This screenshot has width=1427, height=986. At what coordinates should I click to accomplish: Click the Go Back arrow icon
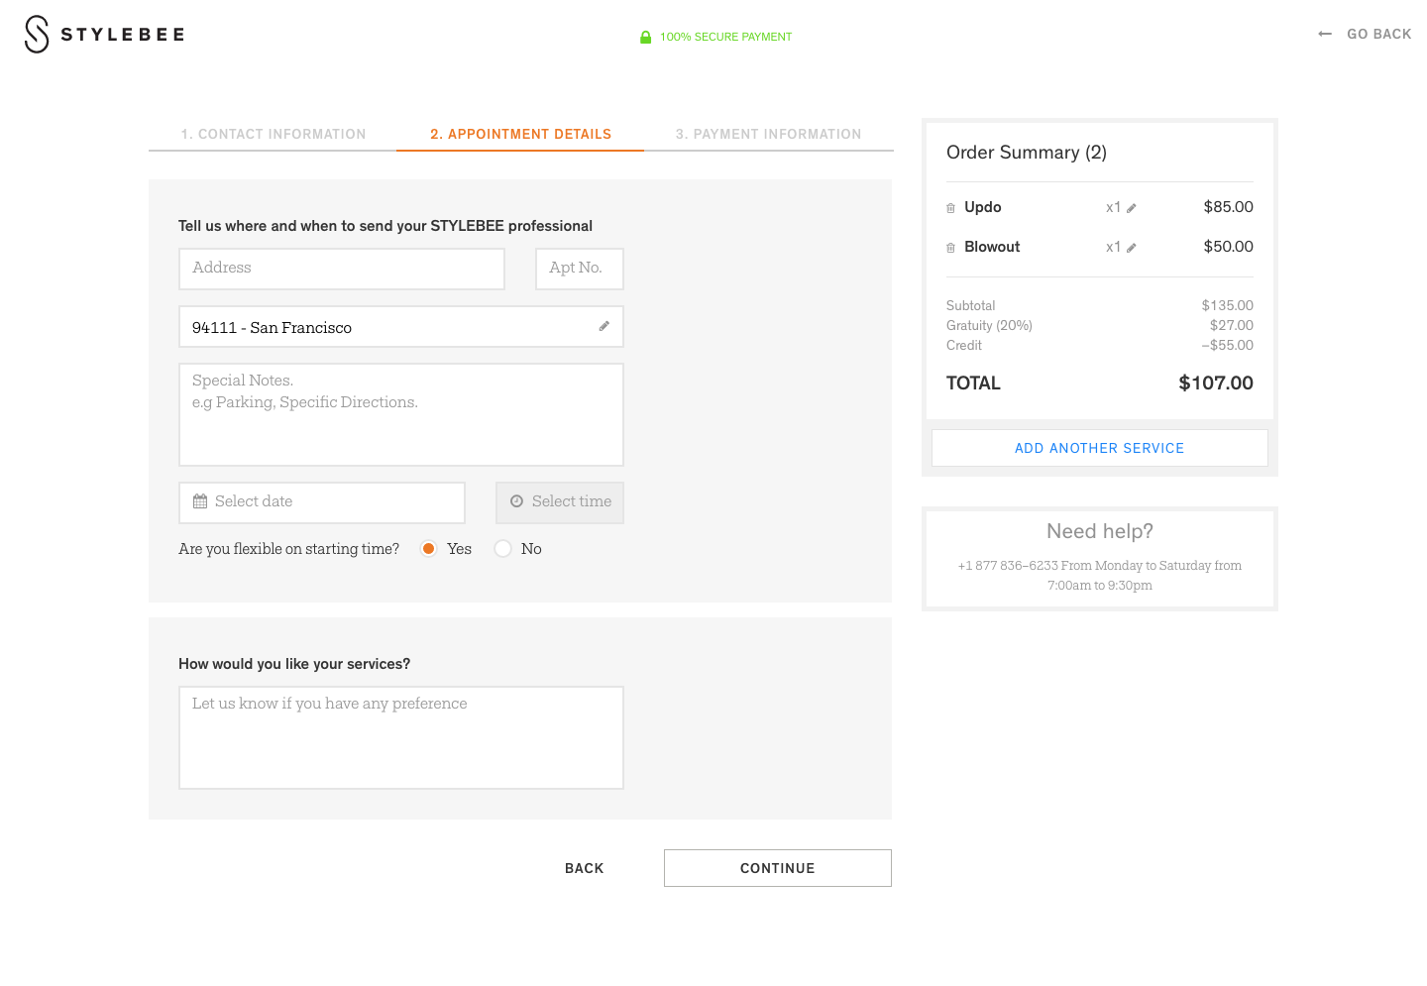click(1325, 34)
